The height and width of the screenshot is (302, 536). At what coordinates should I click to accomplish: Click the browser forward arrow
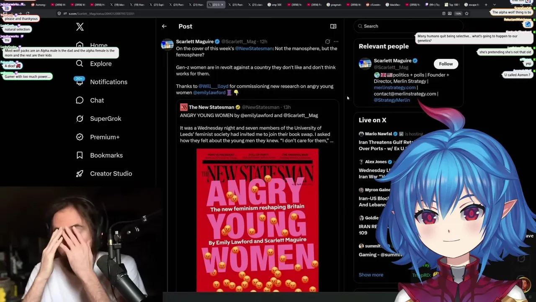20,13
